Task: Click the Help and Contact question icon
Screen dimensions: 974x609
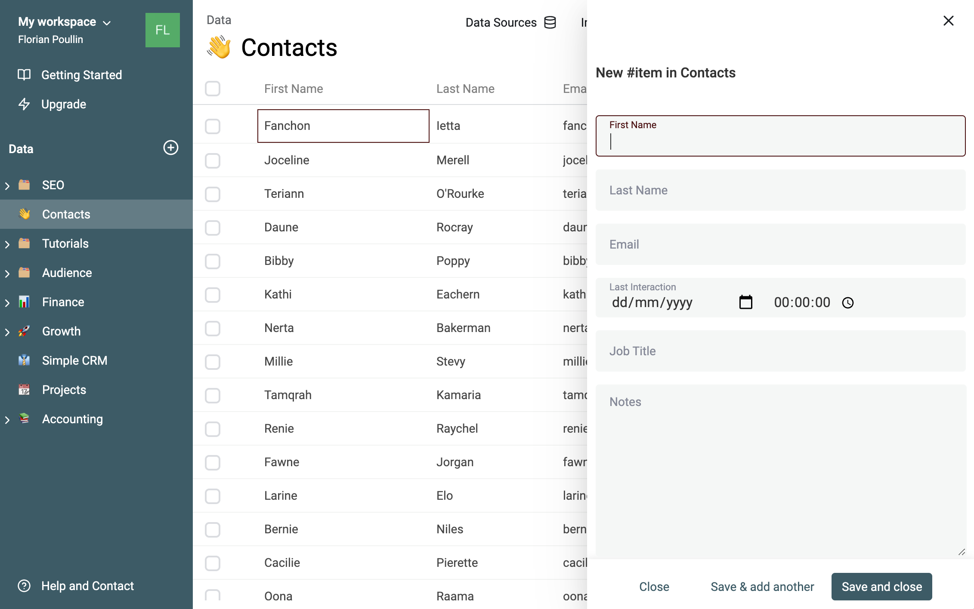Action: [x=24, y=586]
